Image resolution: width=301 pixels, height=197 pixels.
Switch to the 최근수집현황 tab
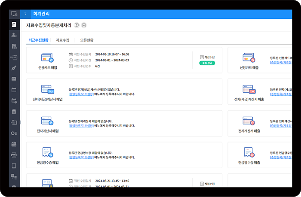(38, 40)
